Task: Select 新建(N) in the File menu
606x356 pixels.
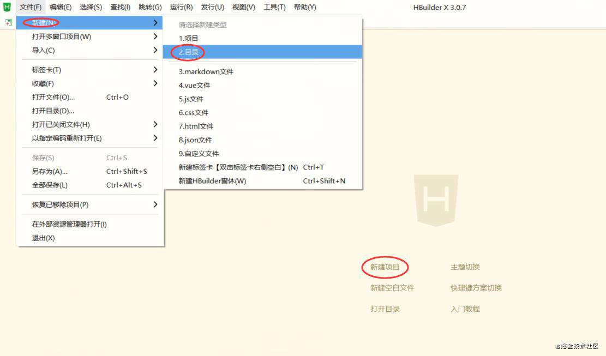Action: click(89, 23)
